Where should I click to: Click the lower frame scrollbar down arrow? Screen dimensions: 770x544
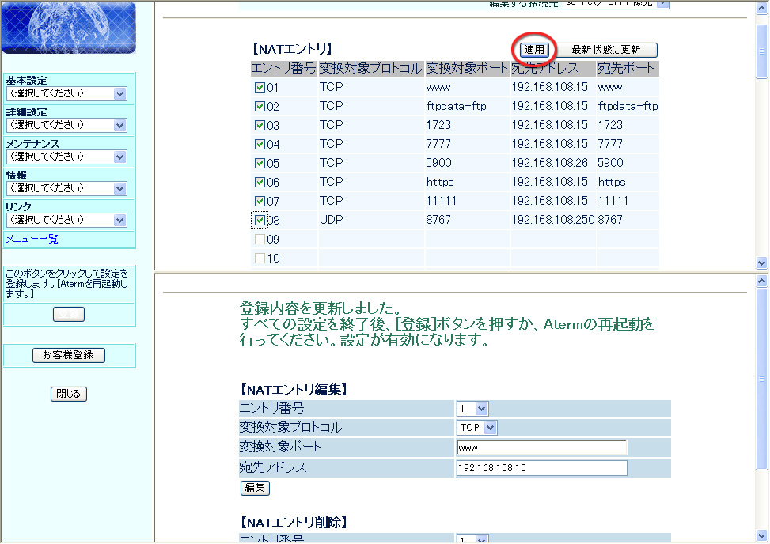pyautogui.click(x=761, y=535)
